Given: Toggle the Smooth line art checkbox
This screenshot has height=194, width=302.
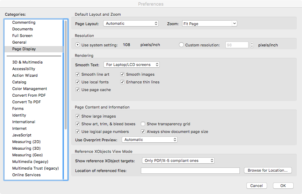Looking at the screenshot, I should pos(78,74).
